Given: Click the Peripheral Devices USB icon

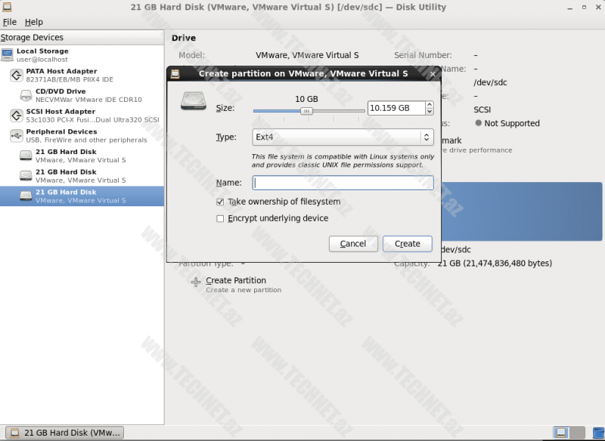Looking at the screenshot, I should [15, 136].
